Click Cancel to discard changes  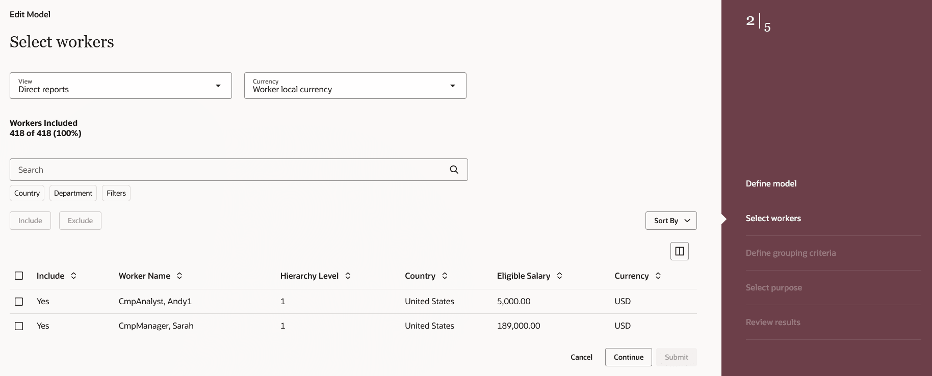coord(581,357)
